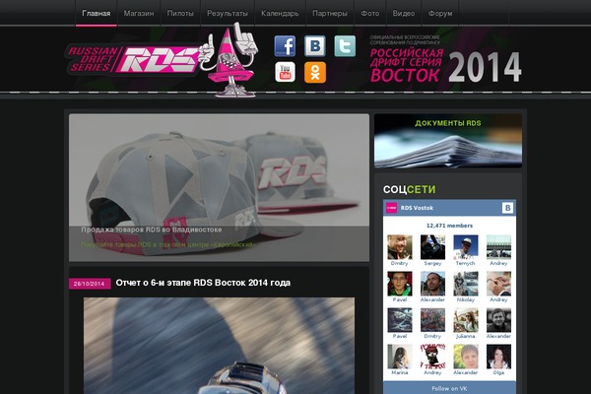Open member Julianna's avatar
591x394 pixels.
click(x=466, y=320)
